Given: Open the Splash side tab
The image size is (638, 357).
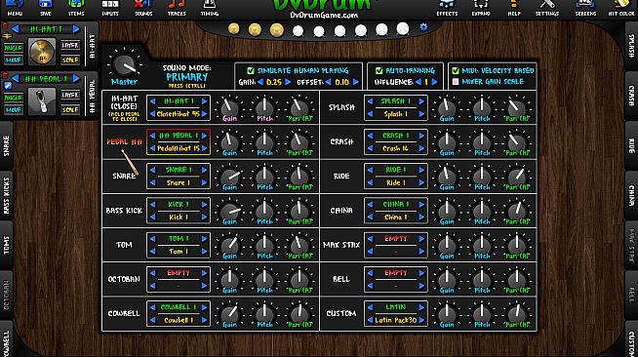Looking at the screenshot, I should 631,45.
